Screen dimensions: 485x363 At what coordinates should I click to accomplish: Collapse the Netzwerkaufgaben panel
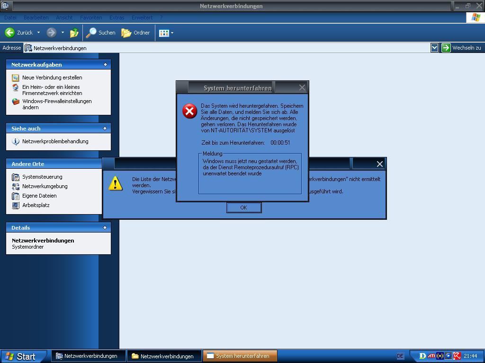[105, 64]
